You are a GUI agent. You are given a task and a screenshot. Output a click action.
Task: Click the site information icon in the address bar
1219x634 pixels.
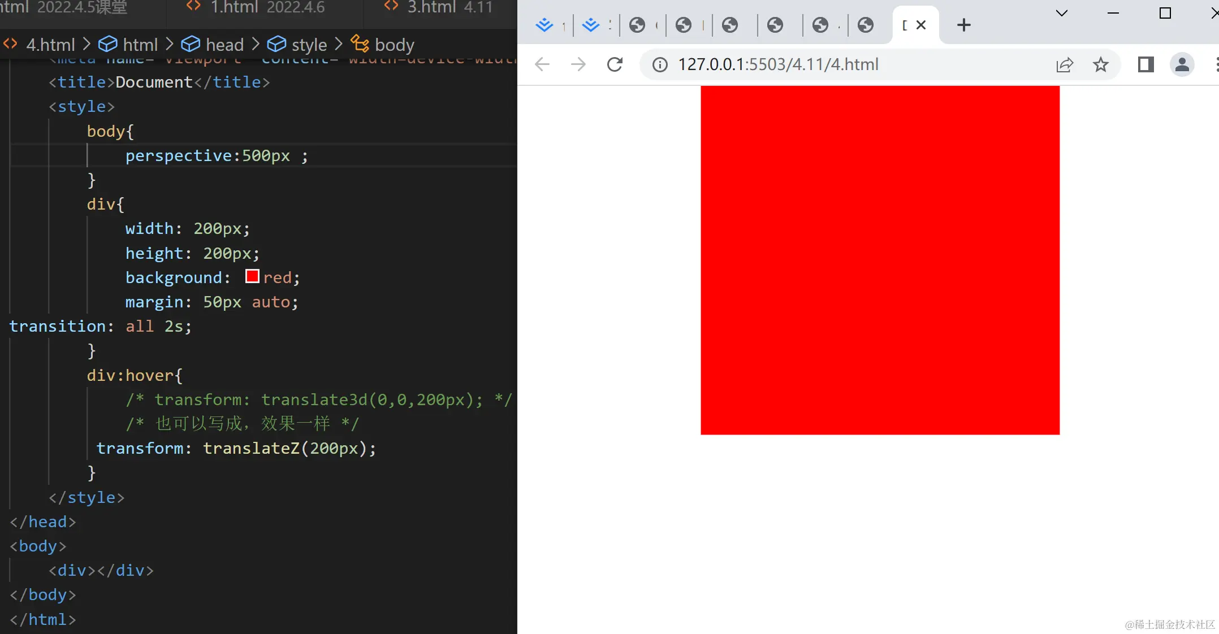(659, 64)
